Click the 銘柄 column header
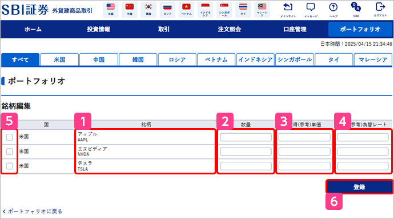The image size is (394, 219). point(146,125)
